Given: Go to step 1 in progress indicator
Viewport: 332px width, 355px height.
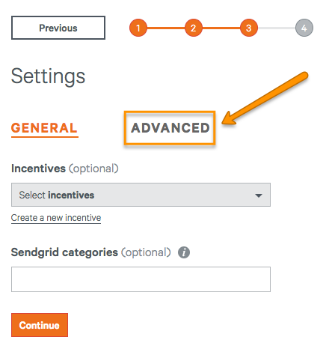Looking at the screenshot, I should [138, 28].
